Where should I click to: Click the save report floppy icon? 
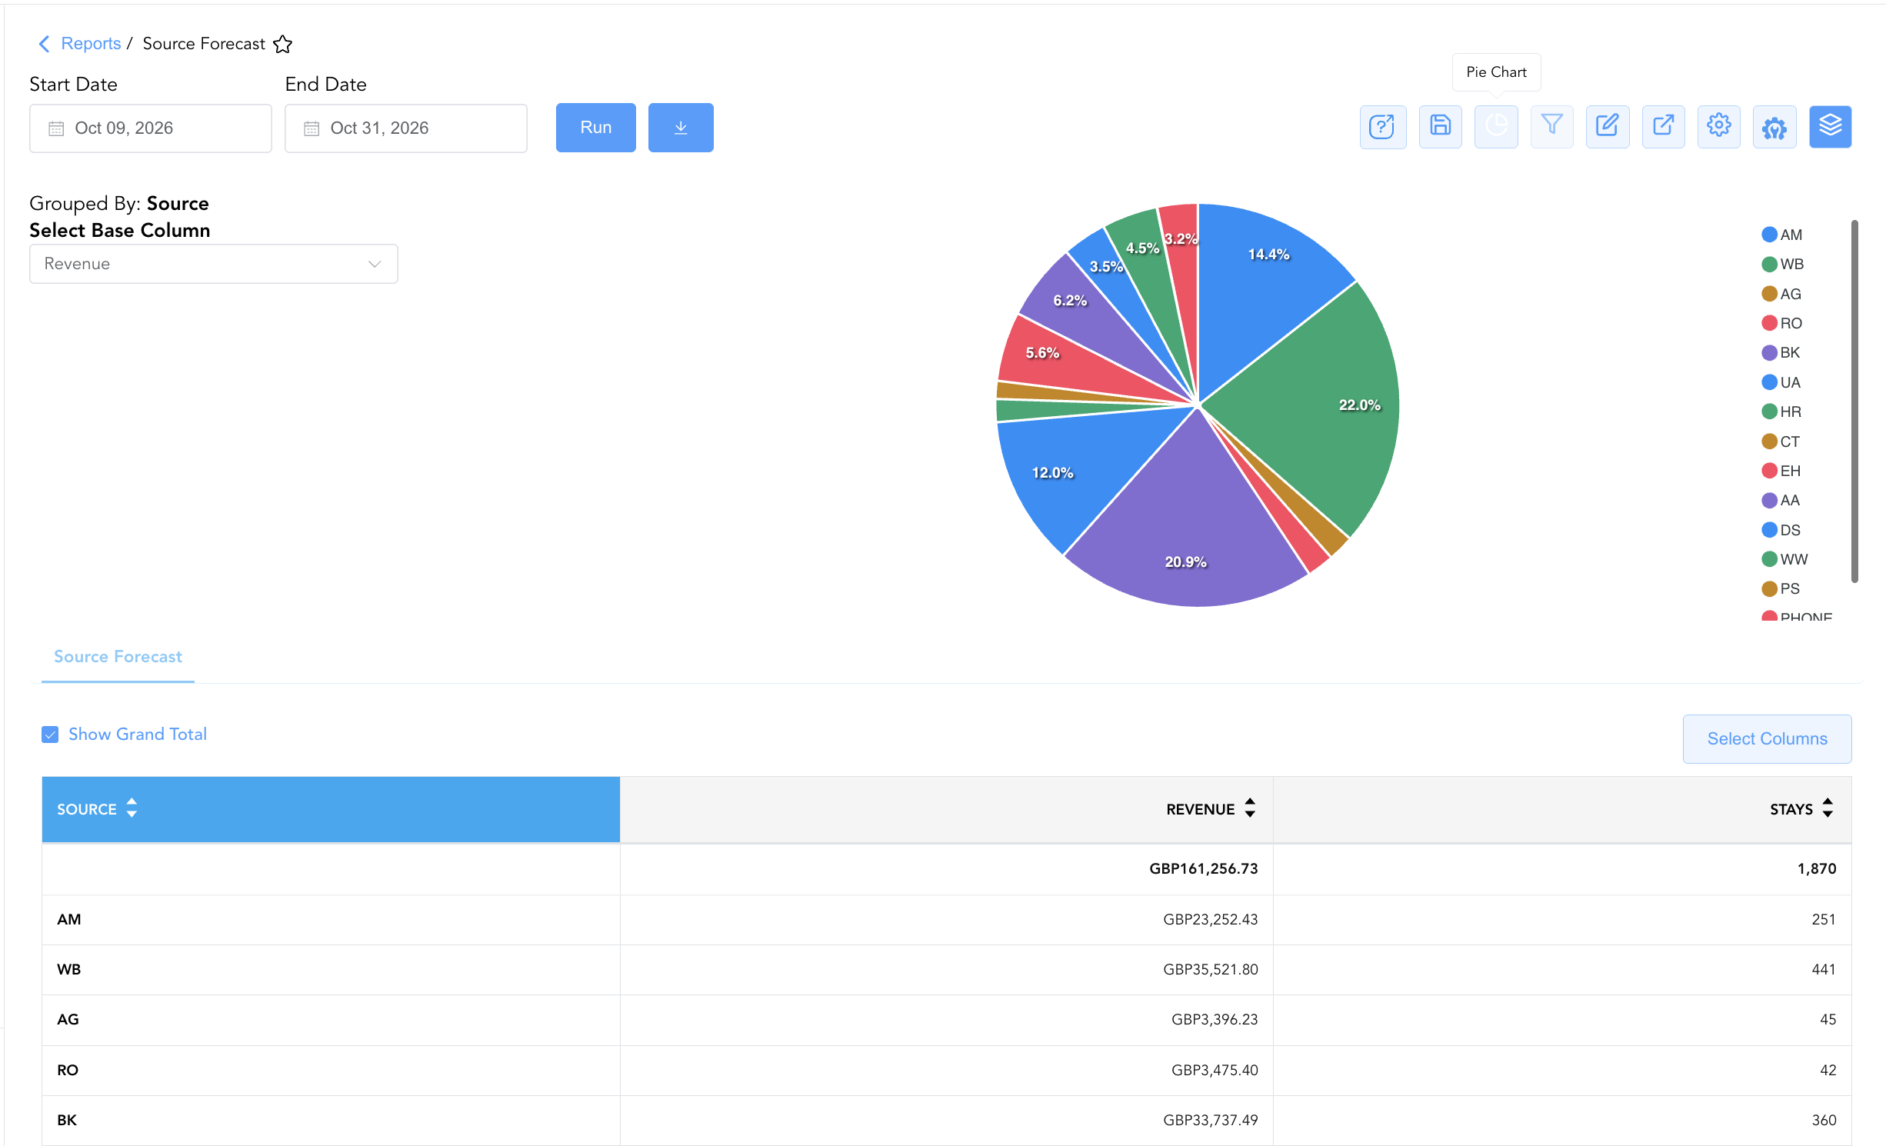1440,127
